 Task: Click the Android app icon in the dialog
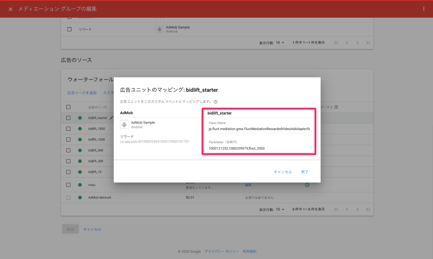pos(124,125)
